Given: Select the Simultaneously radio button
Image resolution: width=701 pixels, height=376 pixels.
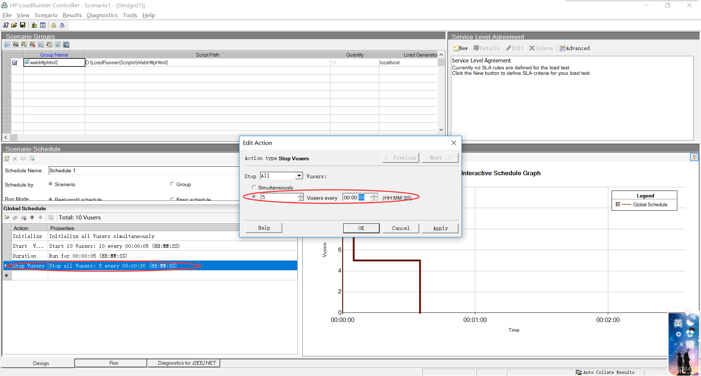Looking at the screenshot, I should (254, 187).
